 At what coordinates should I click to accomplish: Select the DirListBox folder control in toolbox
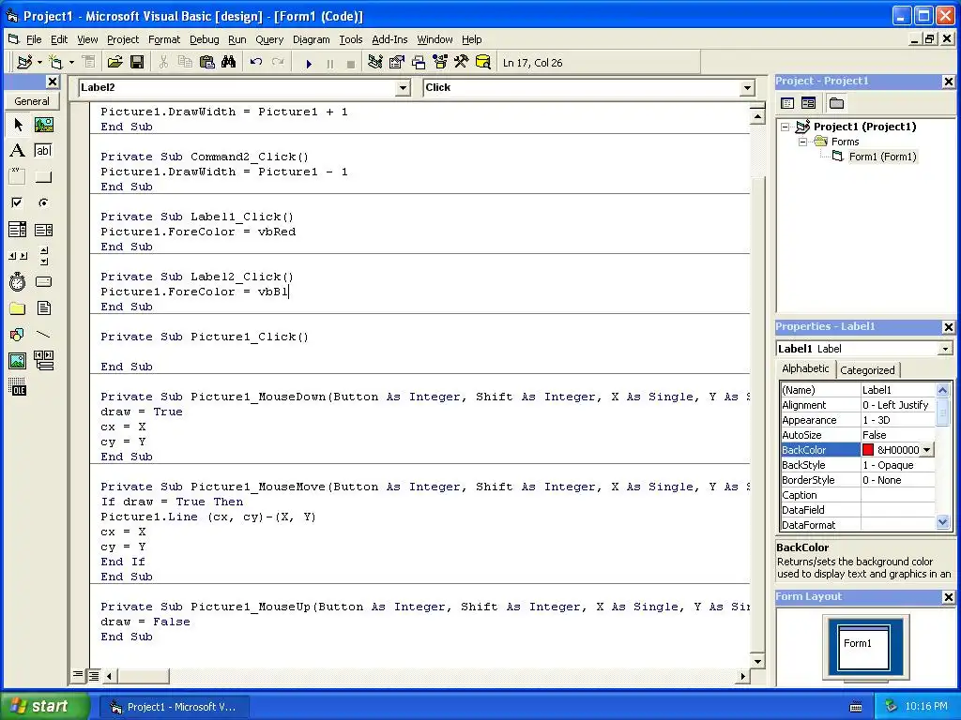pyautogui.click(x=18, y=307)
